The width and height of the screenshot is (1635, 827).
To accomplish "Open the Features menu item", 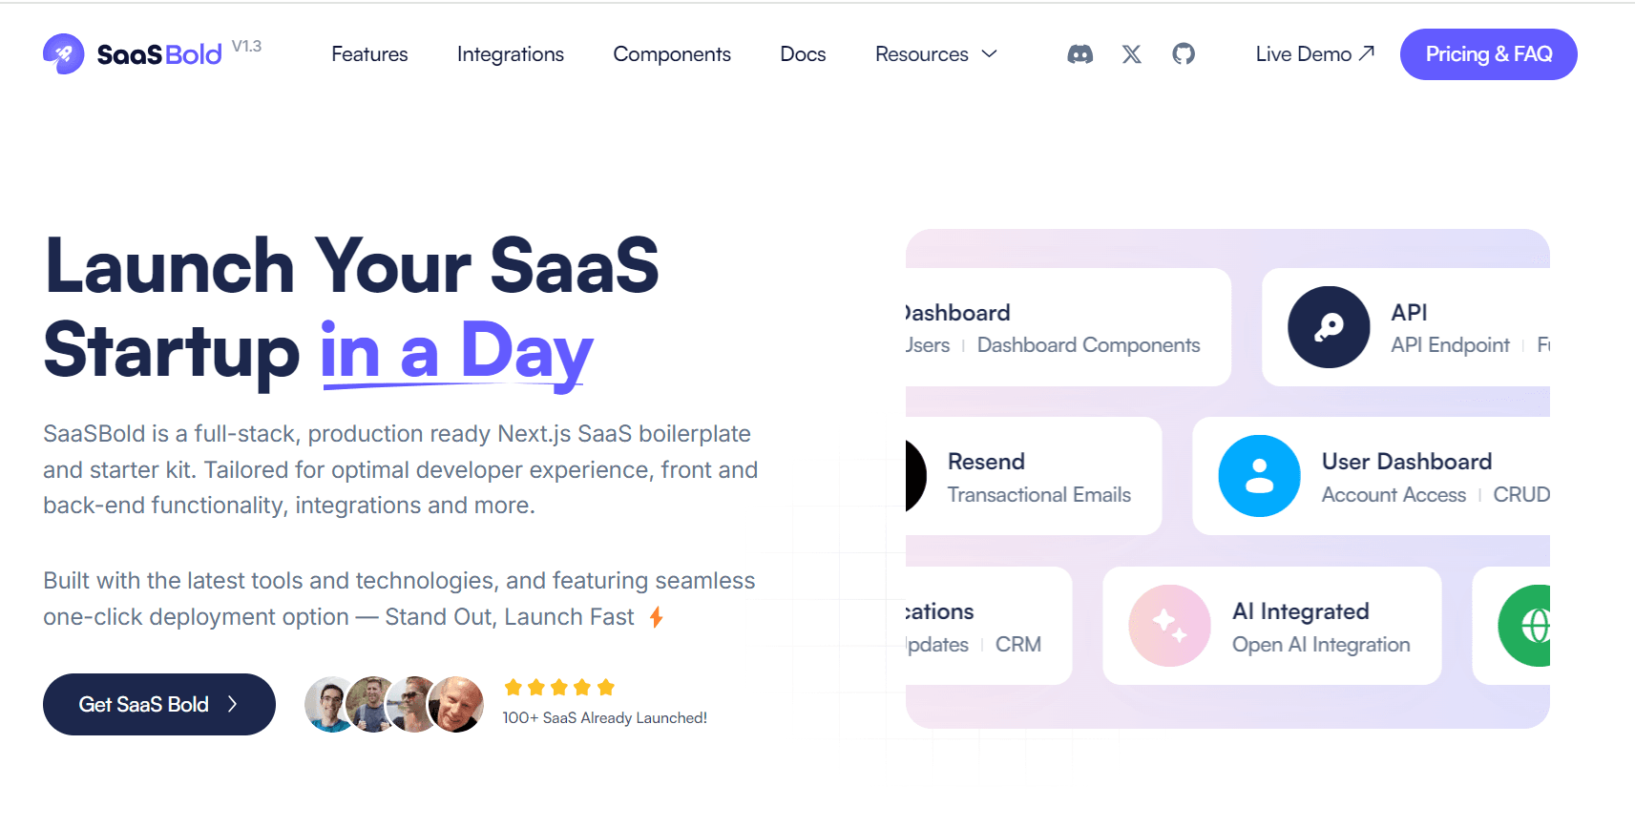I will pyautogui.click(x=369, y=54).
